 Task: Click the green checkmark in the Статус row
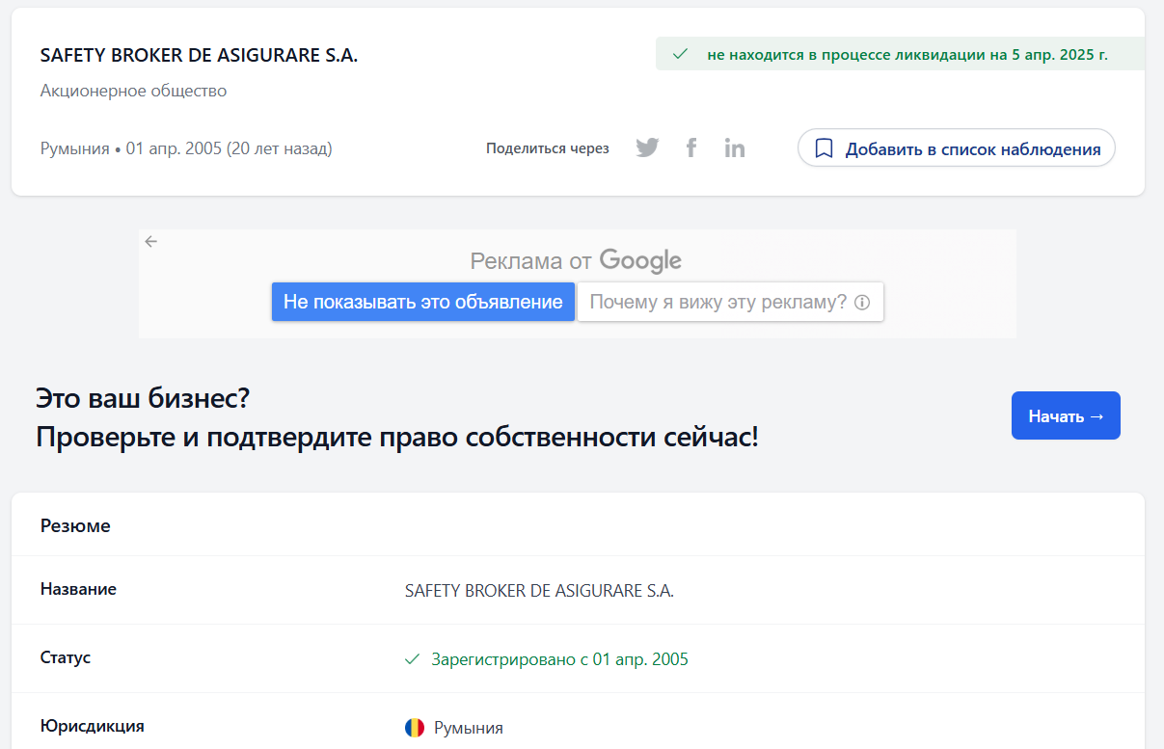413,659
